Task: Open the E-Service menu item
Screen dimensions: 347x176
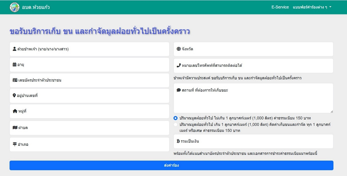Action: click(280, 7)
